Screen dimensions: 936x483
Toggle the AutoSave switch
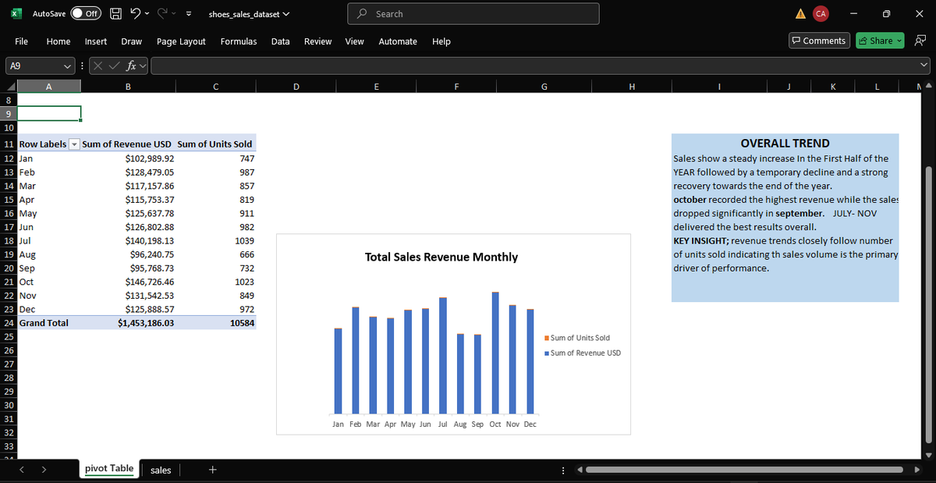click(87, 14)
